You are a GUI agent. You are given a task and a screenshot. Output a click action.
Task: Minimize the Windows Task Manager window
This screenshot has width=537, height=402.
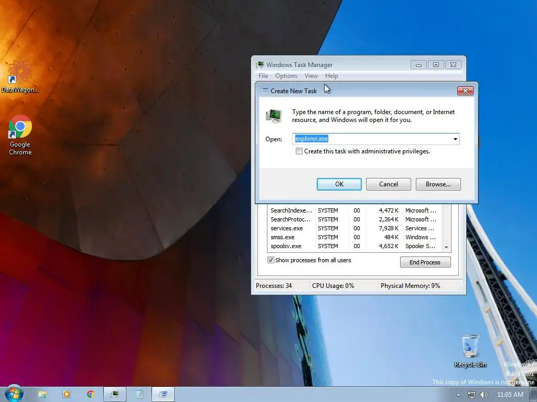coord(418,64)
